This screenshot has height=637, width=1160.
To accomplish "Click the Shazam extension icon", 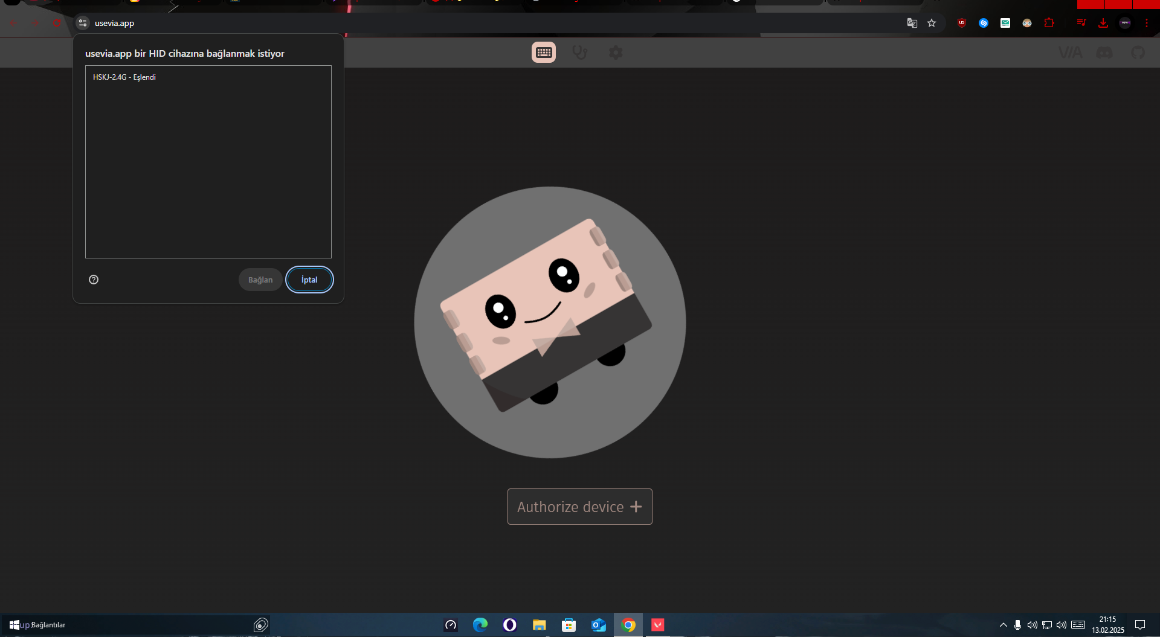I will click(x=984, y=23).
